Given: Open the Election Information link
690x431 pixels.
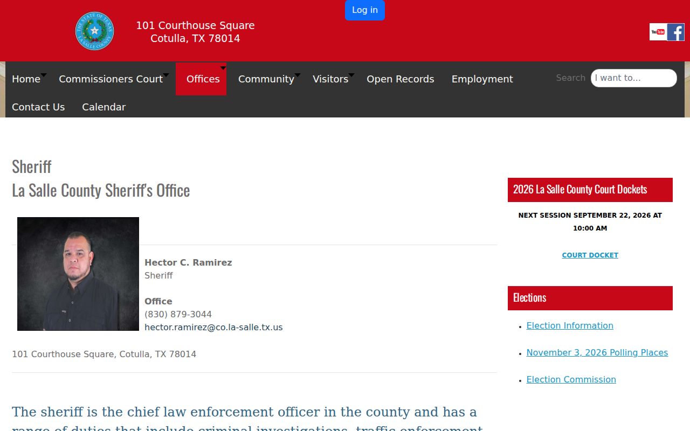Looking at the screenshot, I should [x=570, y=326].
